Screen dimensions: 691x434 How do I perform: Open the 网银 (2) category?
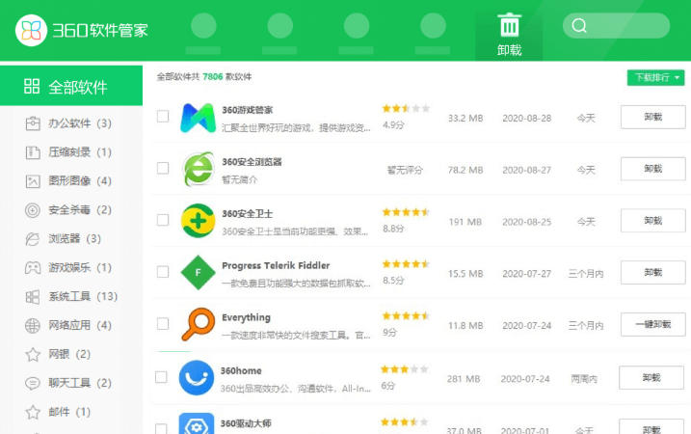(71, 354)
